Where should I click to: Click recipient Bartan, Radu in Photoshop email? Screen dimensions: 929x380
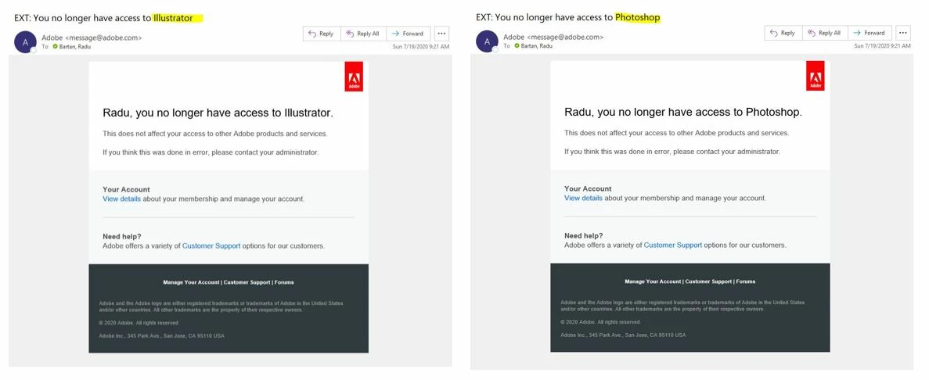536,45
